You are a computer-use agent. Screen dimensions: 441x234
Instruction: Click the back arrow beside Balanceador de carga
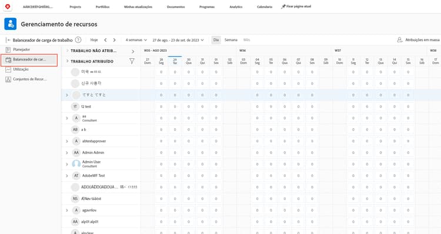(9, 40)
